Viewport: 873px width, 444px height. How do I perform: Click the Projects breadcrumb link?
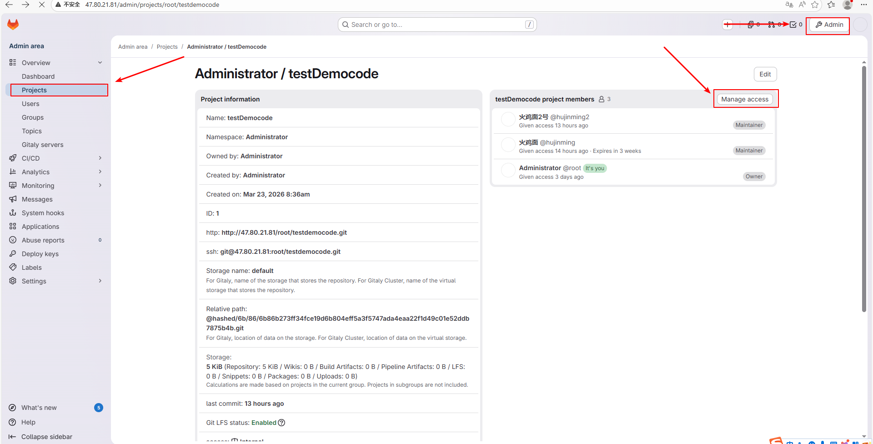tap(167, 47)
